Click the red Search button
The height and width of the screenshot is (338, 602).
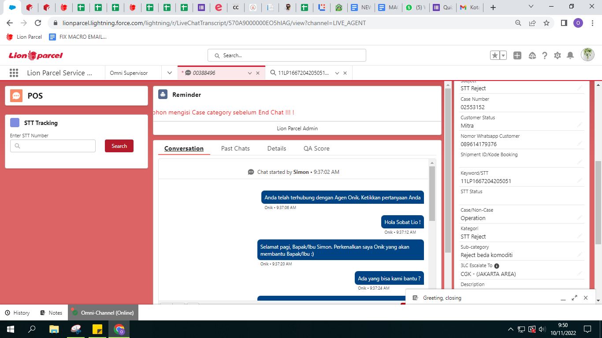(x=119, y=146)
